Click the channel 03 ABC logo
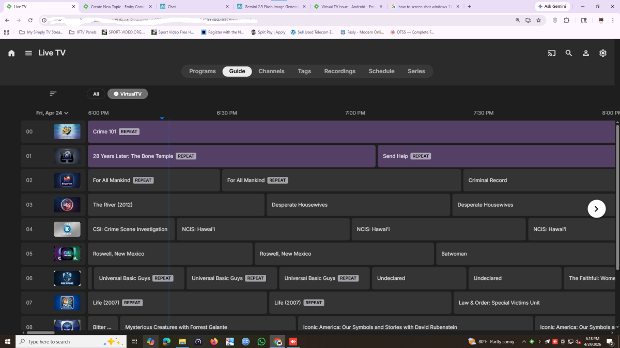The width and height of the screenshot is (620, 348). pos(67,205)
